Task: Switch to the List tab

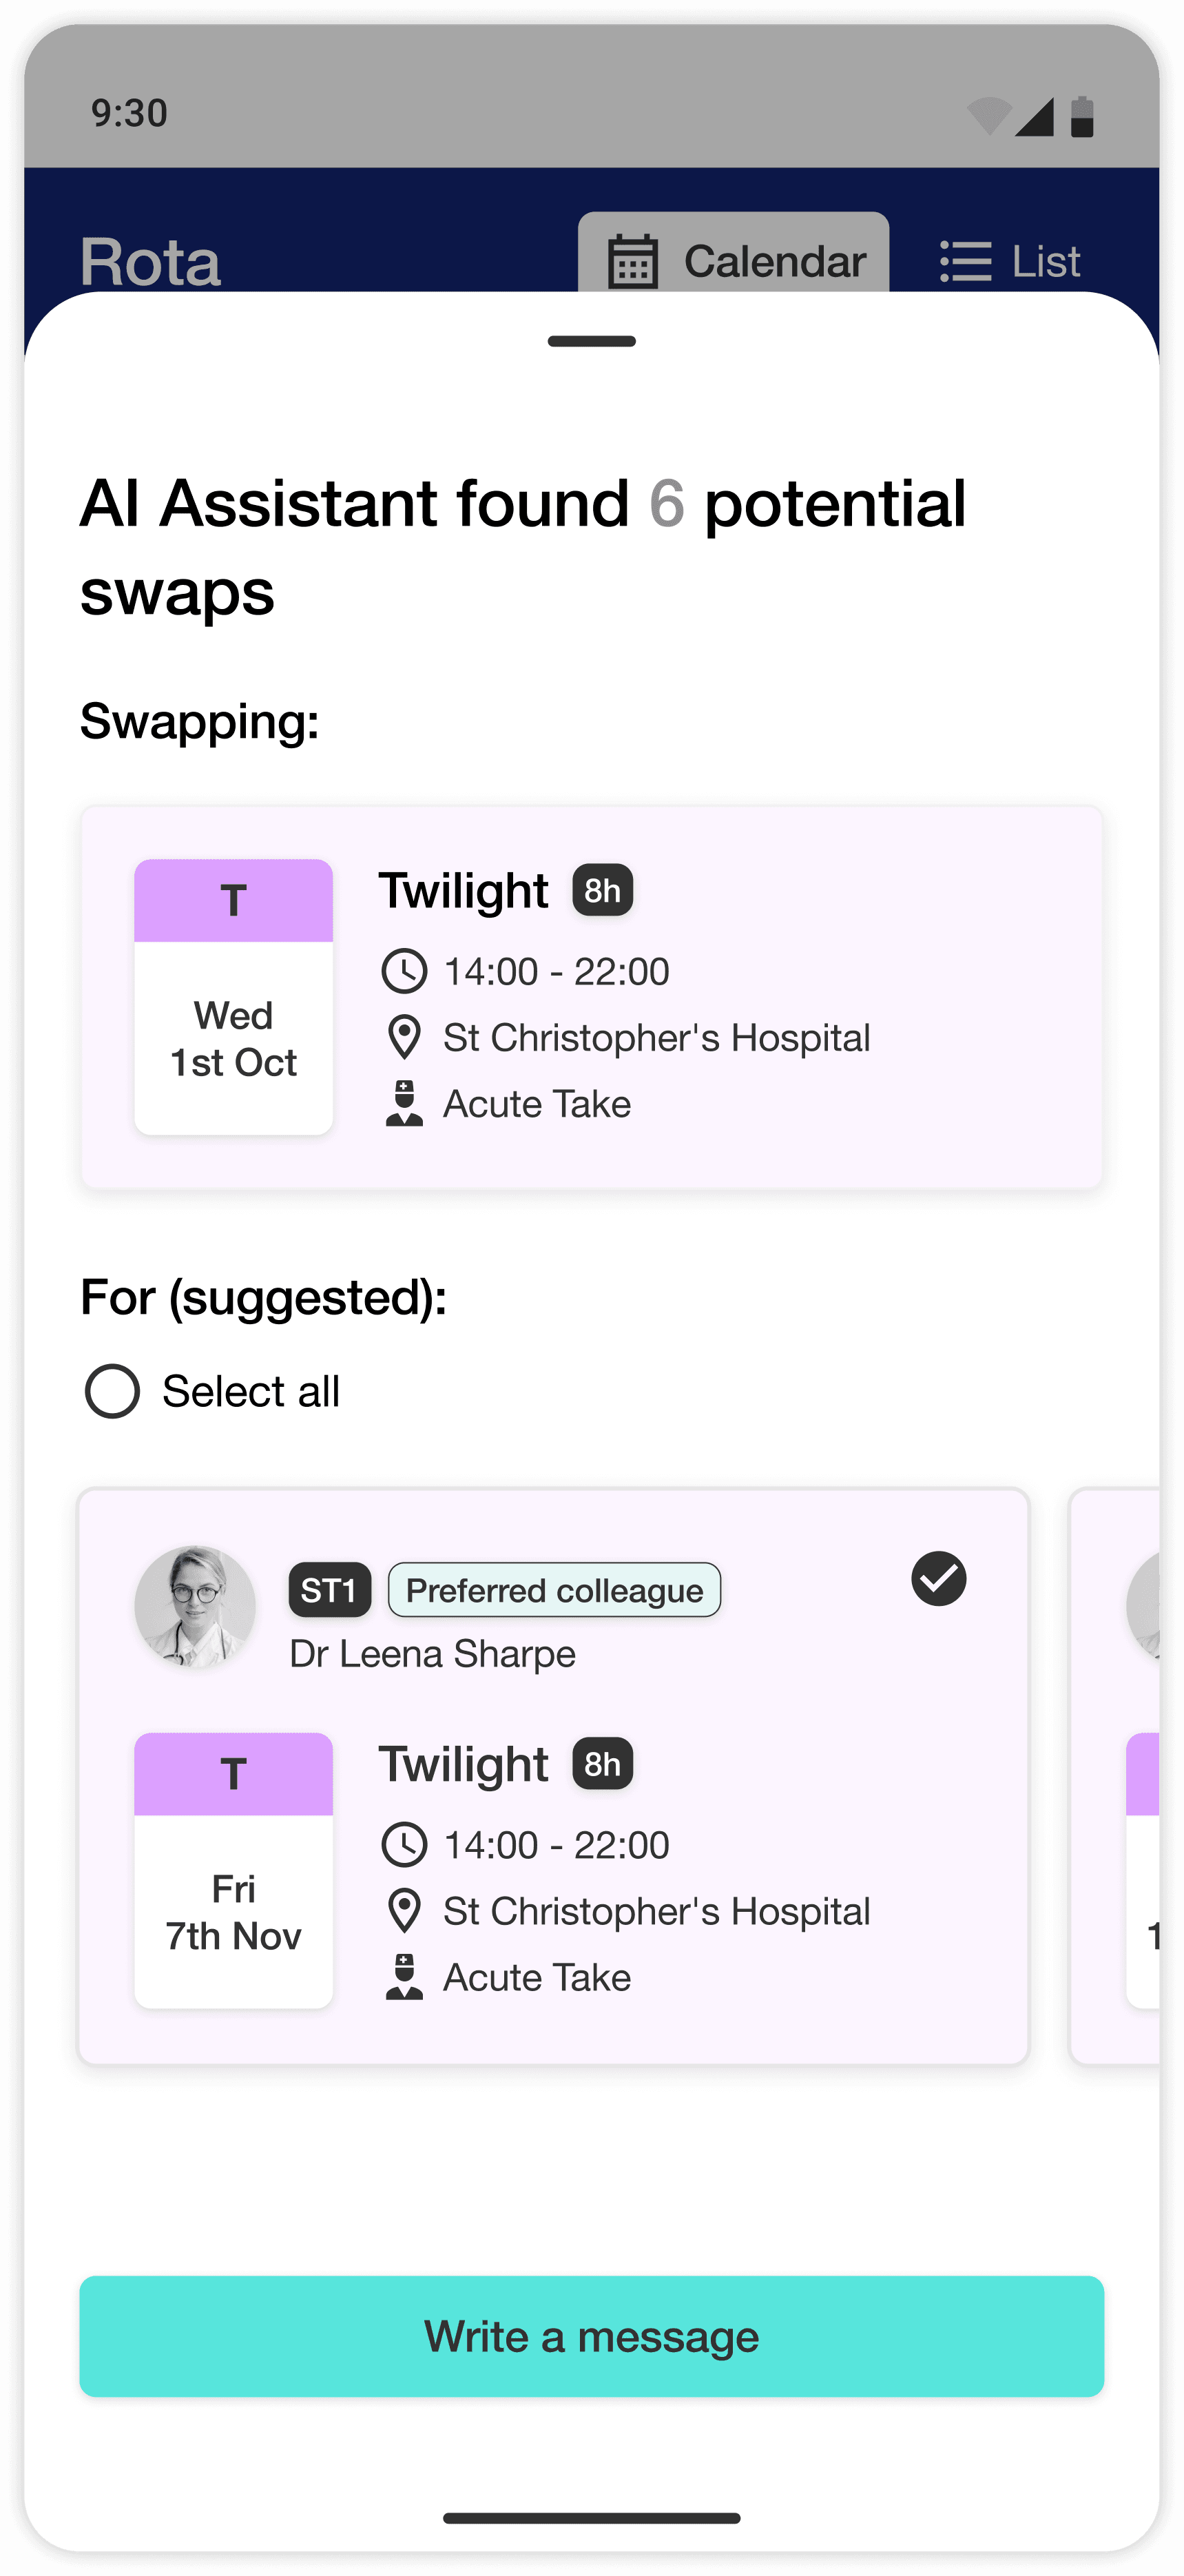Action: 1011,262
